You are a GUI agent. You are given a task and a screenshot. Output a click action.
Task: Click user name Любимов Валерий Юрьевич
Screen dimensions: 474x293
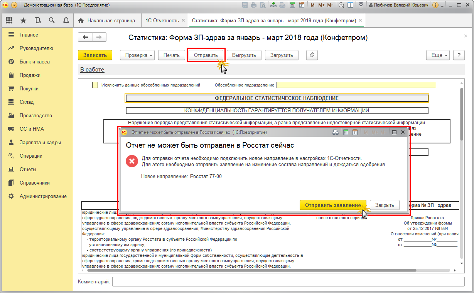(399, 5)
